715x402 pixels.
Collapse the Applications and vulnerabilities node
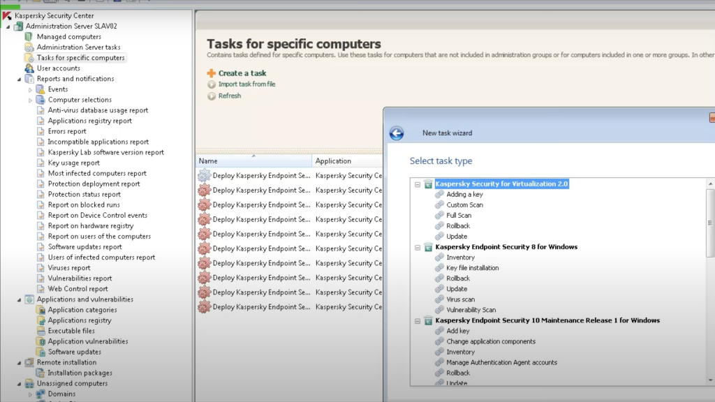point(19,299)
